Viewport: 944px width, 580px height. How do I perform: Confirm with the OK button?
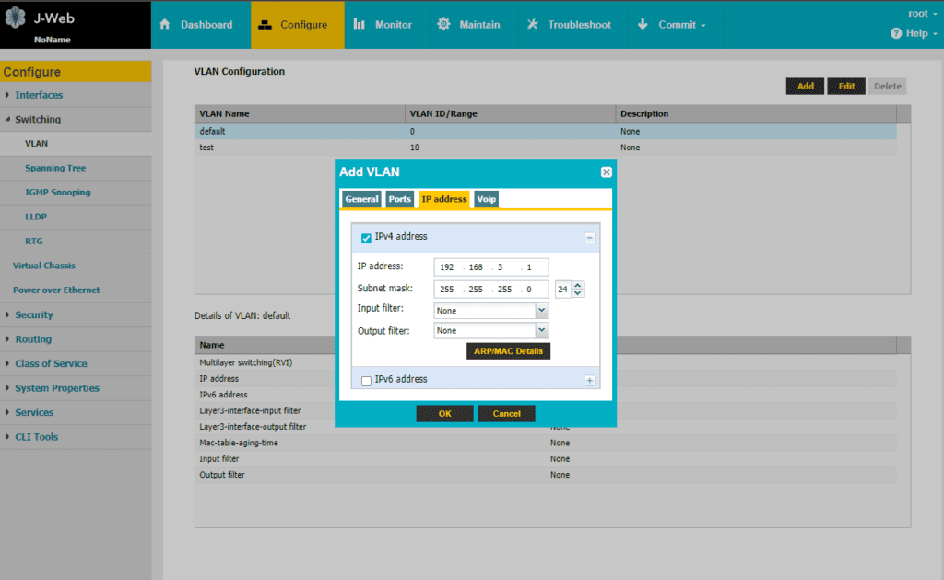pos(445,414)
